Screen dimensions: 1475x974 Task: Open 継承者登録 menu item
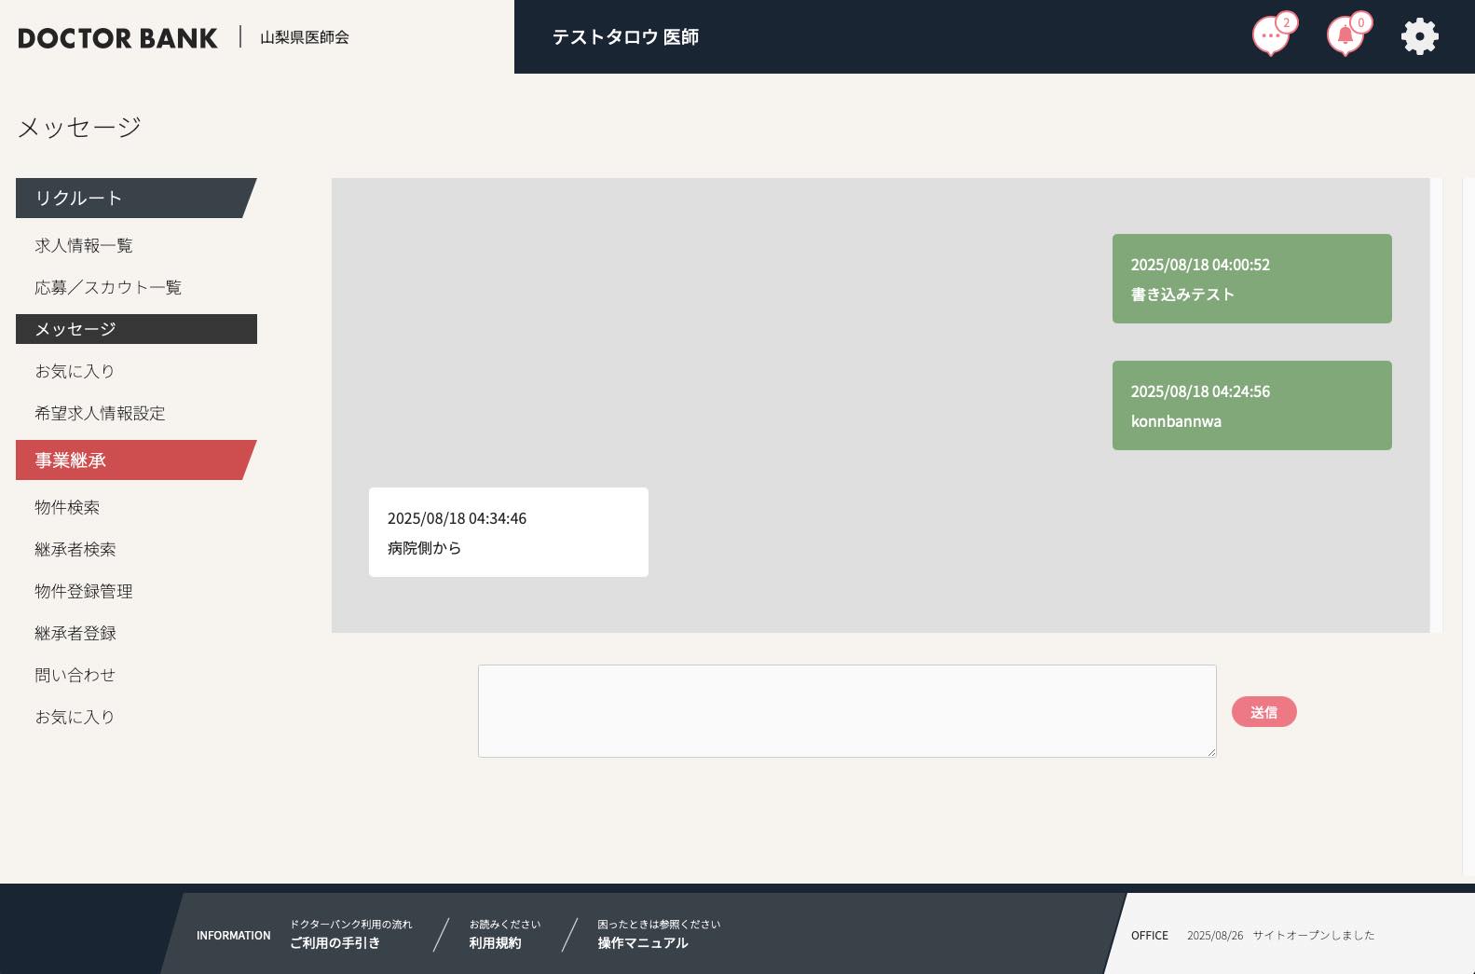[x=75, y=633]
